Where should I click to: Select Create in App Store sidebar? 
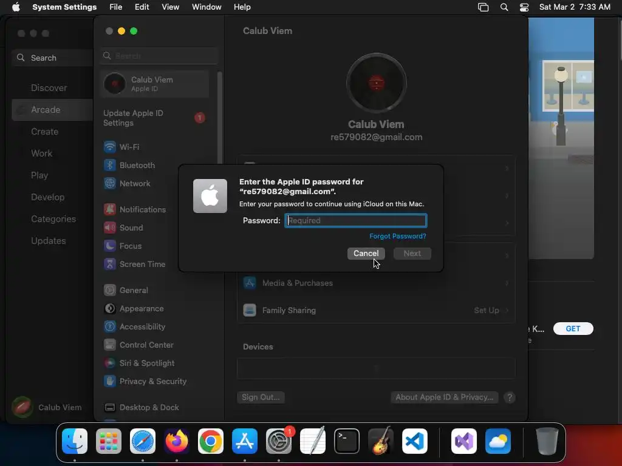click(44, 132)
